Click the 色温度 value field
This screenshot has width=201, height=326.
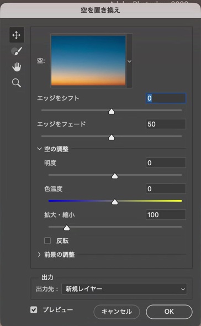click(x=166, y=189)
